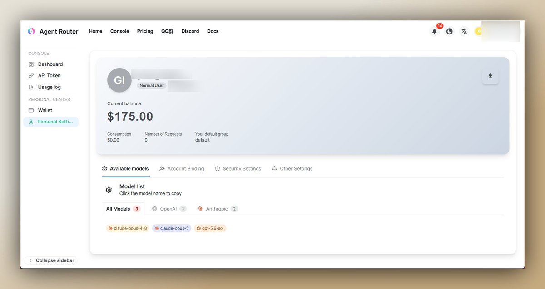Filter models by OpenAI
Screen dimensions: 545x289
169,209
